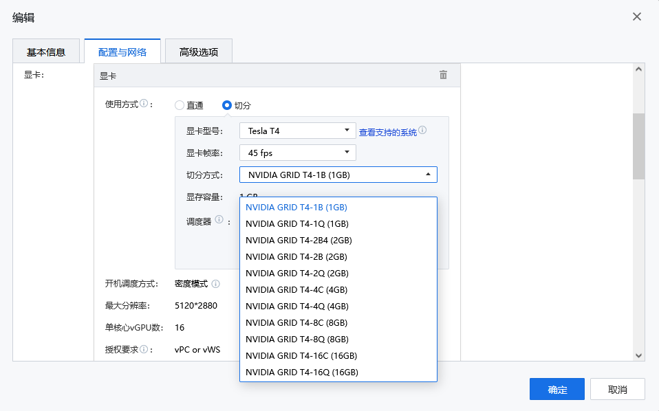Screen dimensions: 659x411
Task: Switch to the 高级选项 tab
Action: tap(199, 52)
